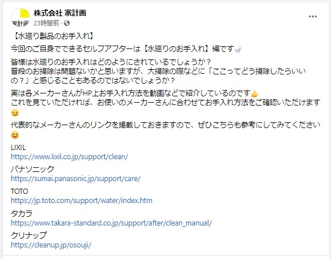Click the smiling face emoji above LIXIL
This screenshot has width=331, height=259.
[x=15, y=135]
